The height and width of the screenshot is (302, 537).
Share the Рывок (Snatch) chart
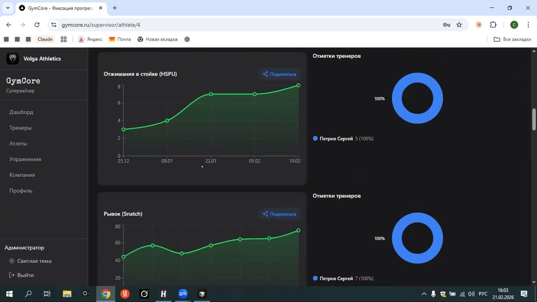coord(279,214)
